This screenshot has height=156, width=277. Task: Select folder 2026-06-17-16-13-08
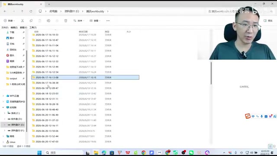point(85,78)
